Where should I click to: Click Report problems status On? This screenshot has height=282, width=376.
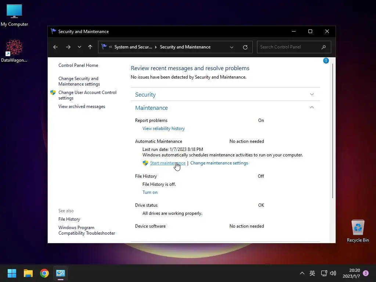[x=261, y=120]
